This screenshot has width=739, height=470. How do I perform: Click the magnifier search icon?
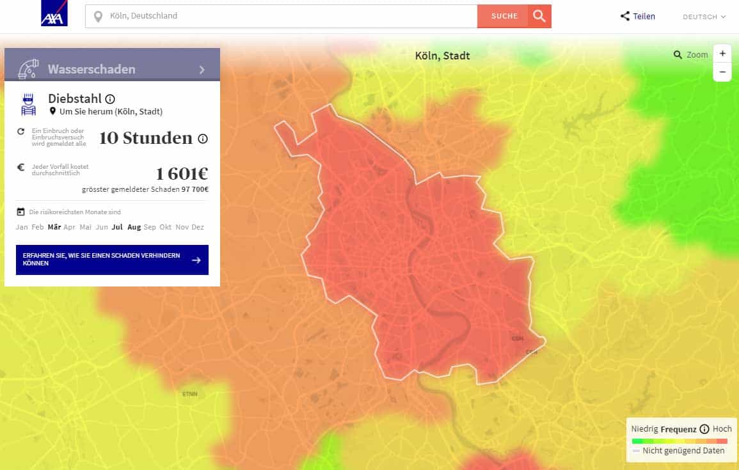(x=539, y=16)
